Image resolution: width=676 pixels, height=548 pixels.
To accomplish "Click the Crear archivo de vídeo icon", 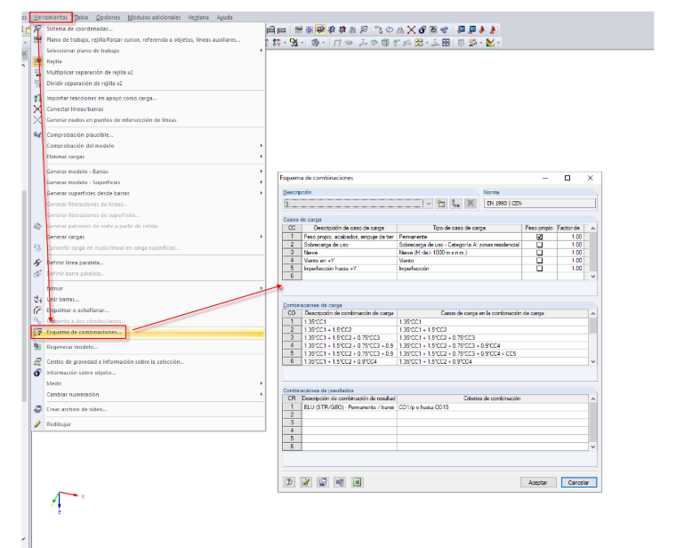I will tap(38, 409).
